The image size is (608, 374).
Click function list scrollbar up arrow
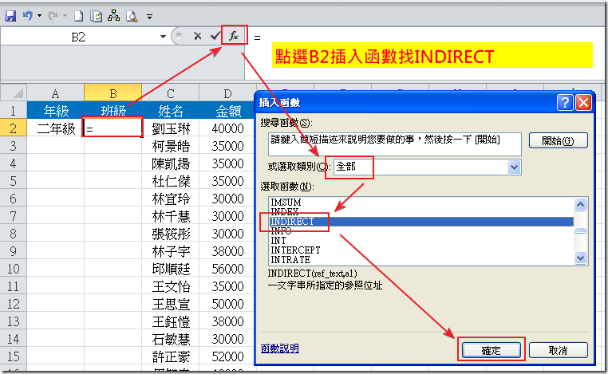pos(580,204)
